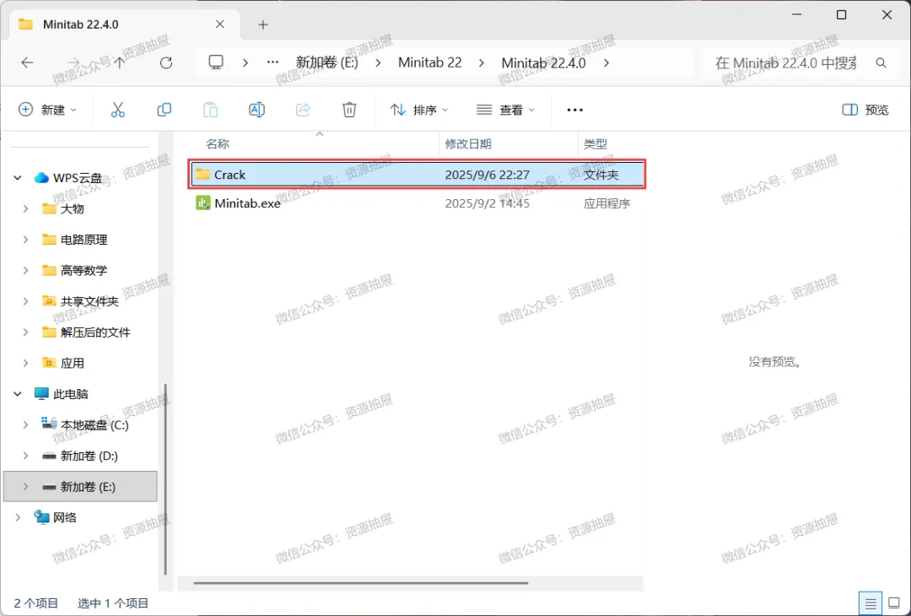Collapse the WPS云盘 tree node
Viewport: 911px width, 616px height.
tap(18, 178)
